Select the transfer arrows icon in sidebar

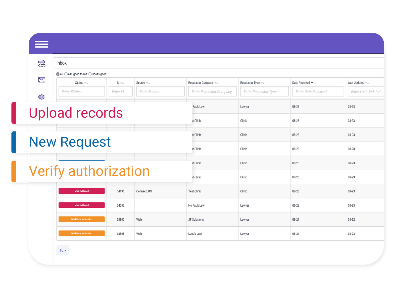(x=42, y=64)
